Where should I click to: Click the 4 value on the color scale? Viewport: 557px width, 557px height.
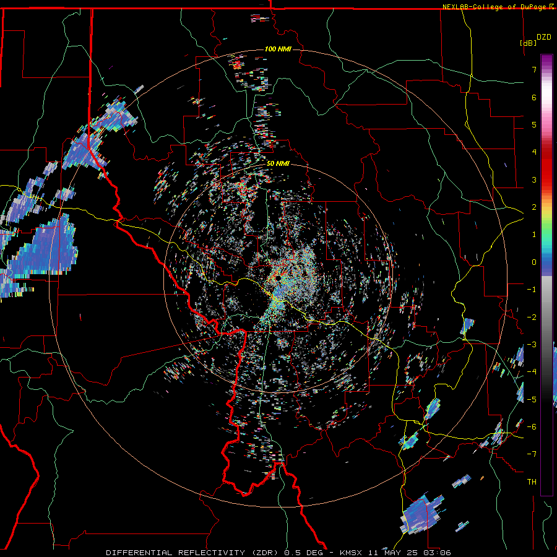[x=534, y=152]
